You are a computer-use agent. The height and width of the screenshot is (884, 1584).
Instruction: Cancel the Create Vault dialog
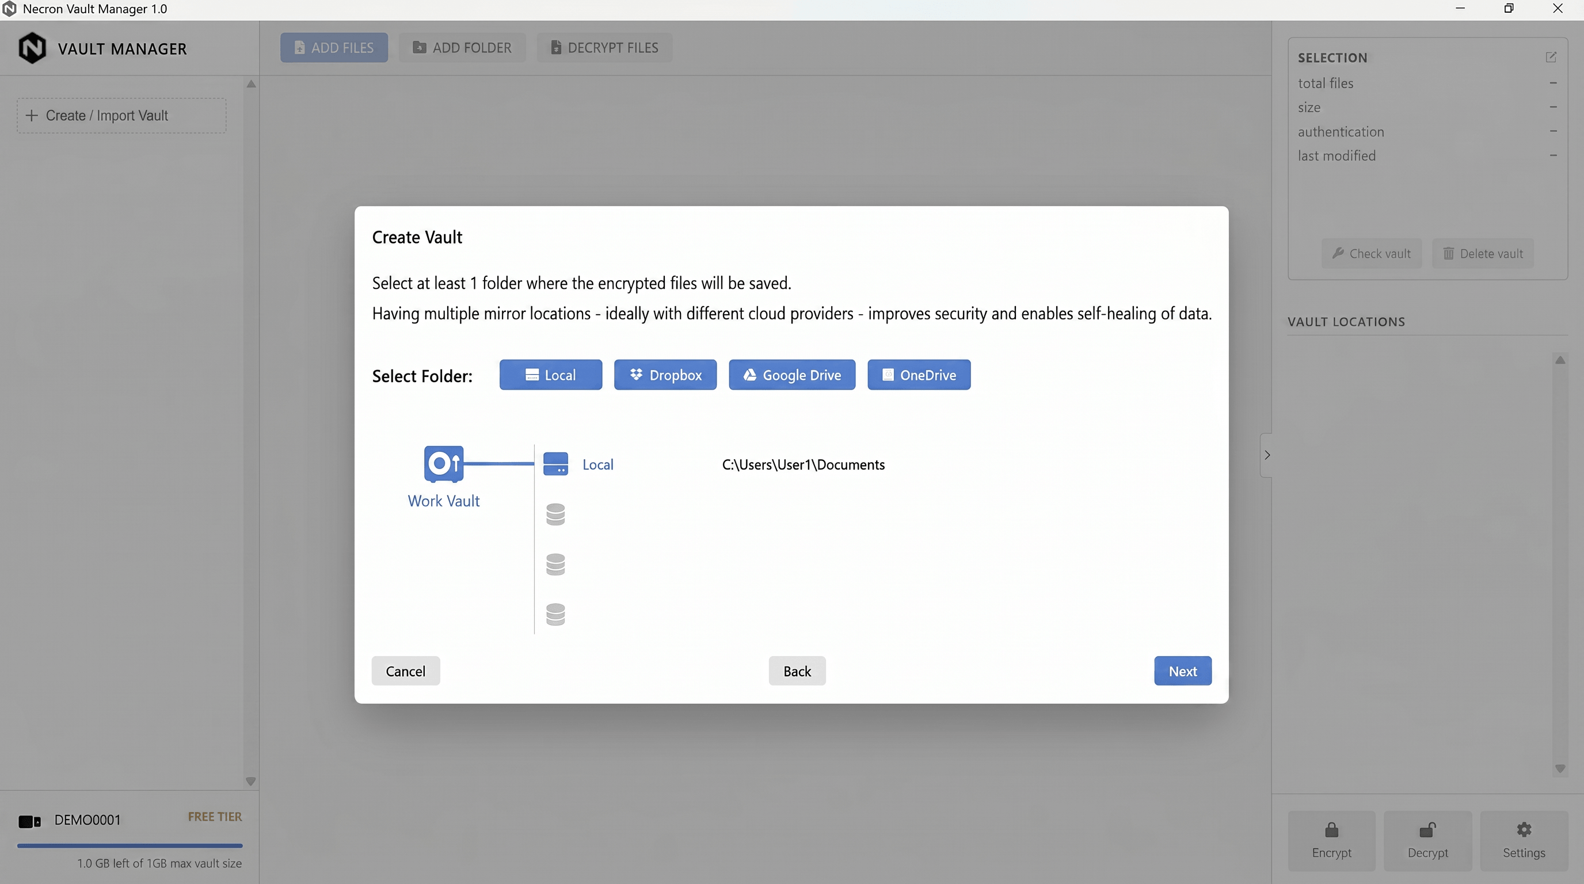[x=405, y=670]
